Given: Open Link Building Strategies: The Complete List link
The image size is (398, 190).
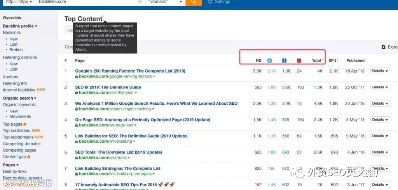Looking at the screenshot, I should point(118,168).
